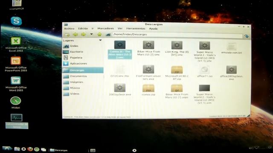273x153 pixels.
Task: Open a new tab from the toolbar icon
Action: coord(67,34)
